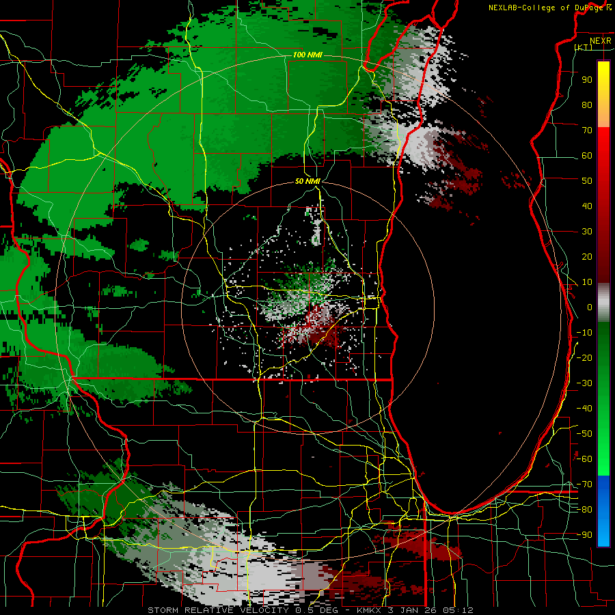This screenshot has width=615, height=615.
Task: Click the positive 60 scale value
Action: 587,155
